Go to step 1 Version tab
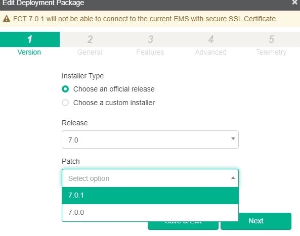This screenshot has width=300, height=236. 30,44
